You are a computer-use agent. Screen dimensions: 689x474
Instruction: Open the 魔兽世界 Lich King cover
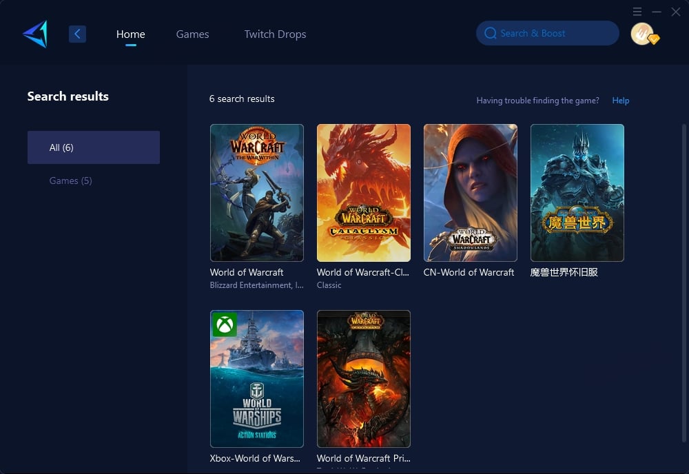coord(577,193)
